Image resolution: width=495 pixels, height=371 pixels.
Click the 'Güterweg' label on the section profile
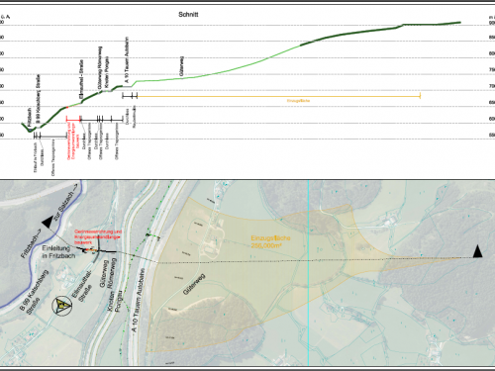point(181,66)
